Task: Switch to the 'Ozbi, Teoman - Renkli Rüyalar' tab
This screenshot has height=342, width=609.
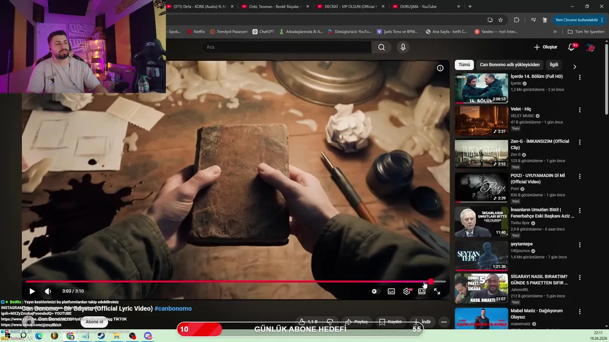Action: pos(275,7)
